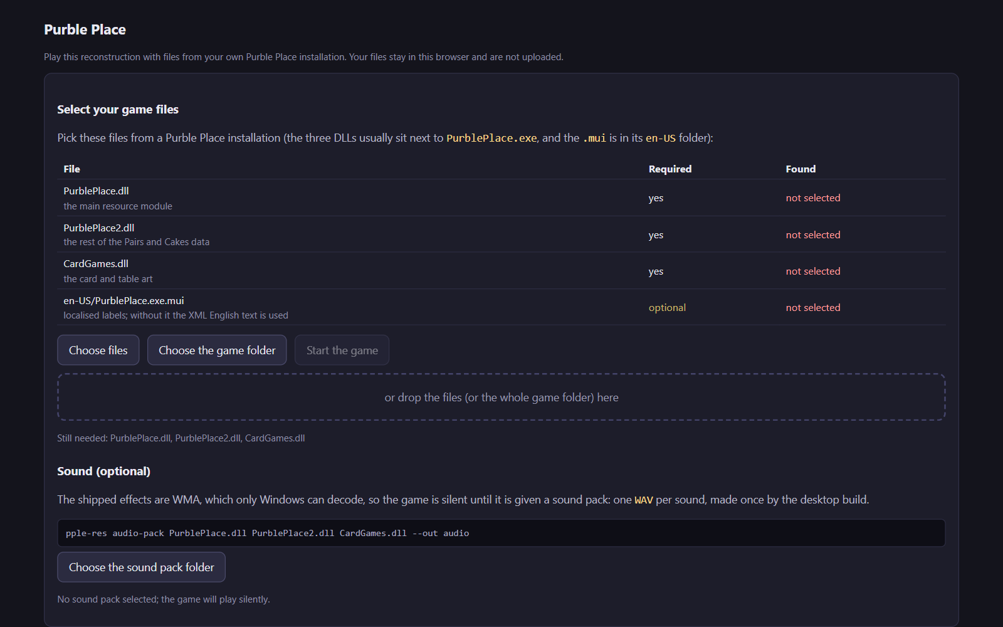
Task: Click 'not selected' in the PurblePlace2.dll row
Action: 813,234
